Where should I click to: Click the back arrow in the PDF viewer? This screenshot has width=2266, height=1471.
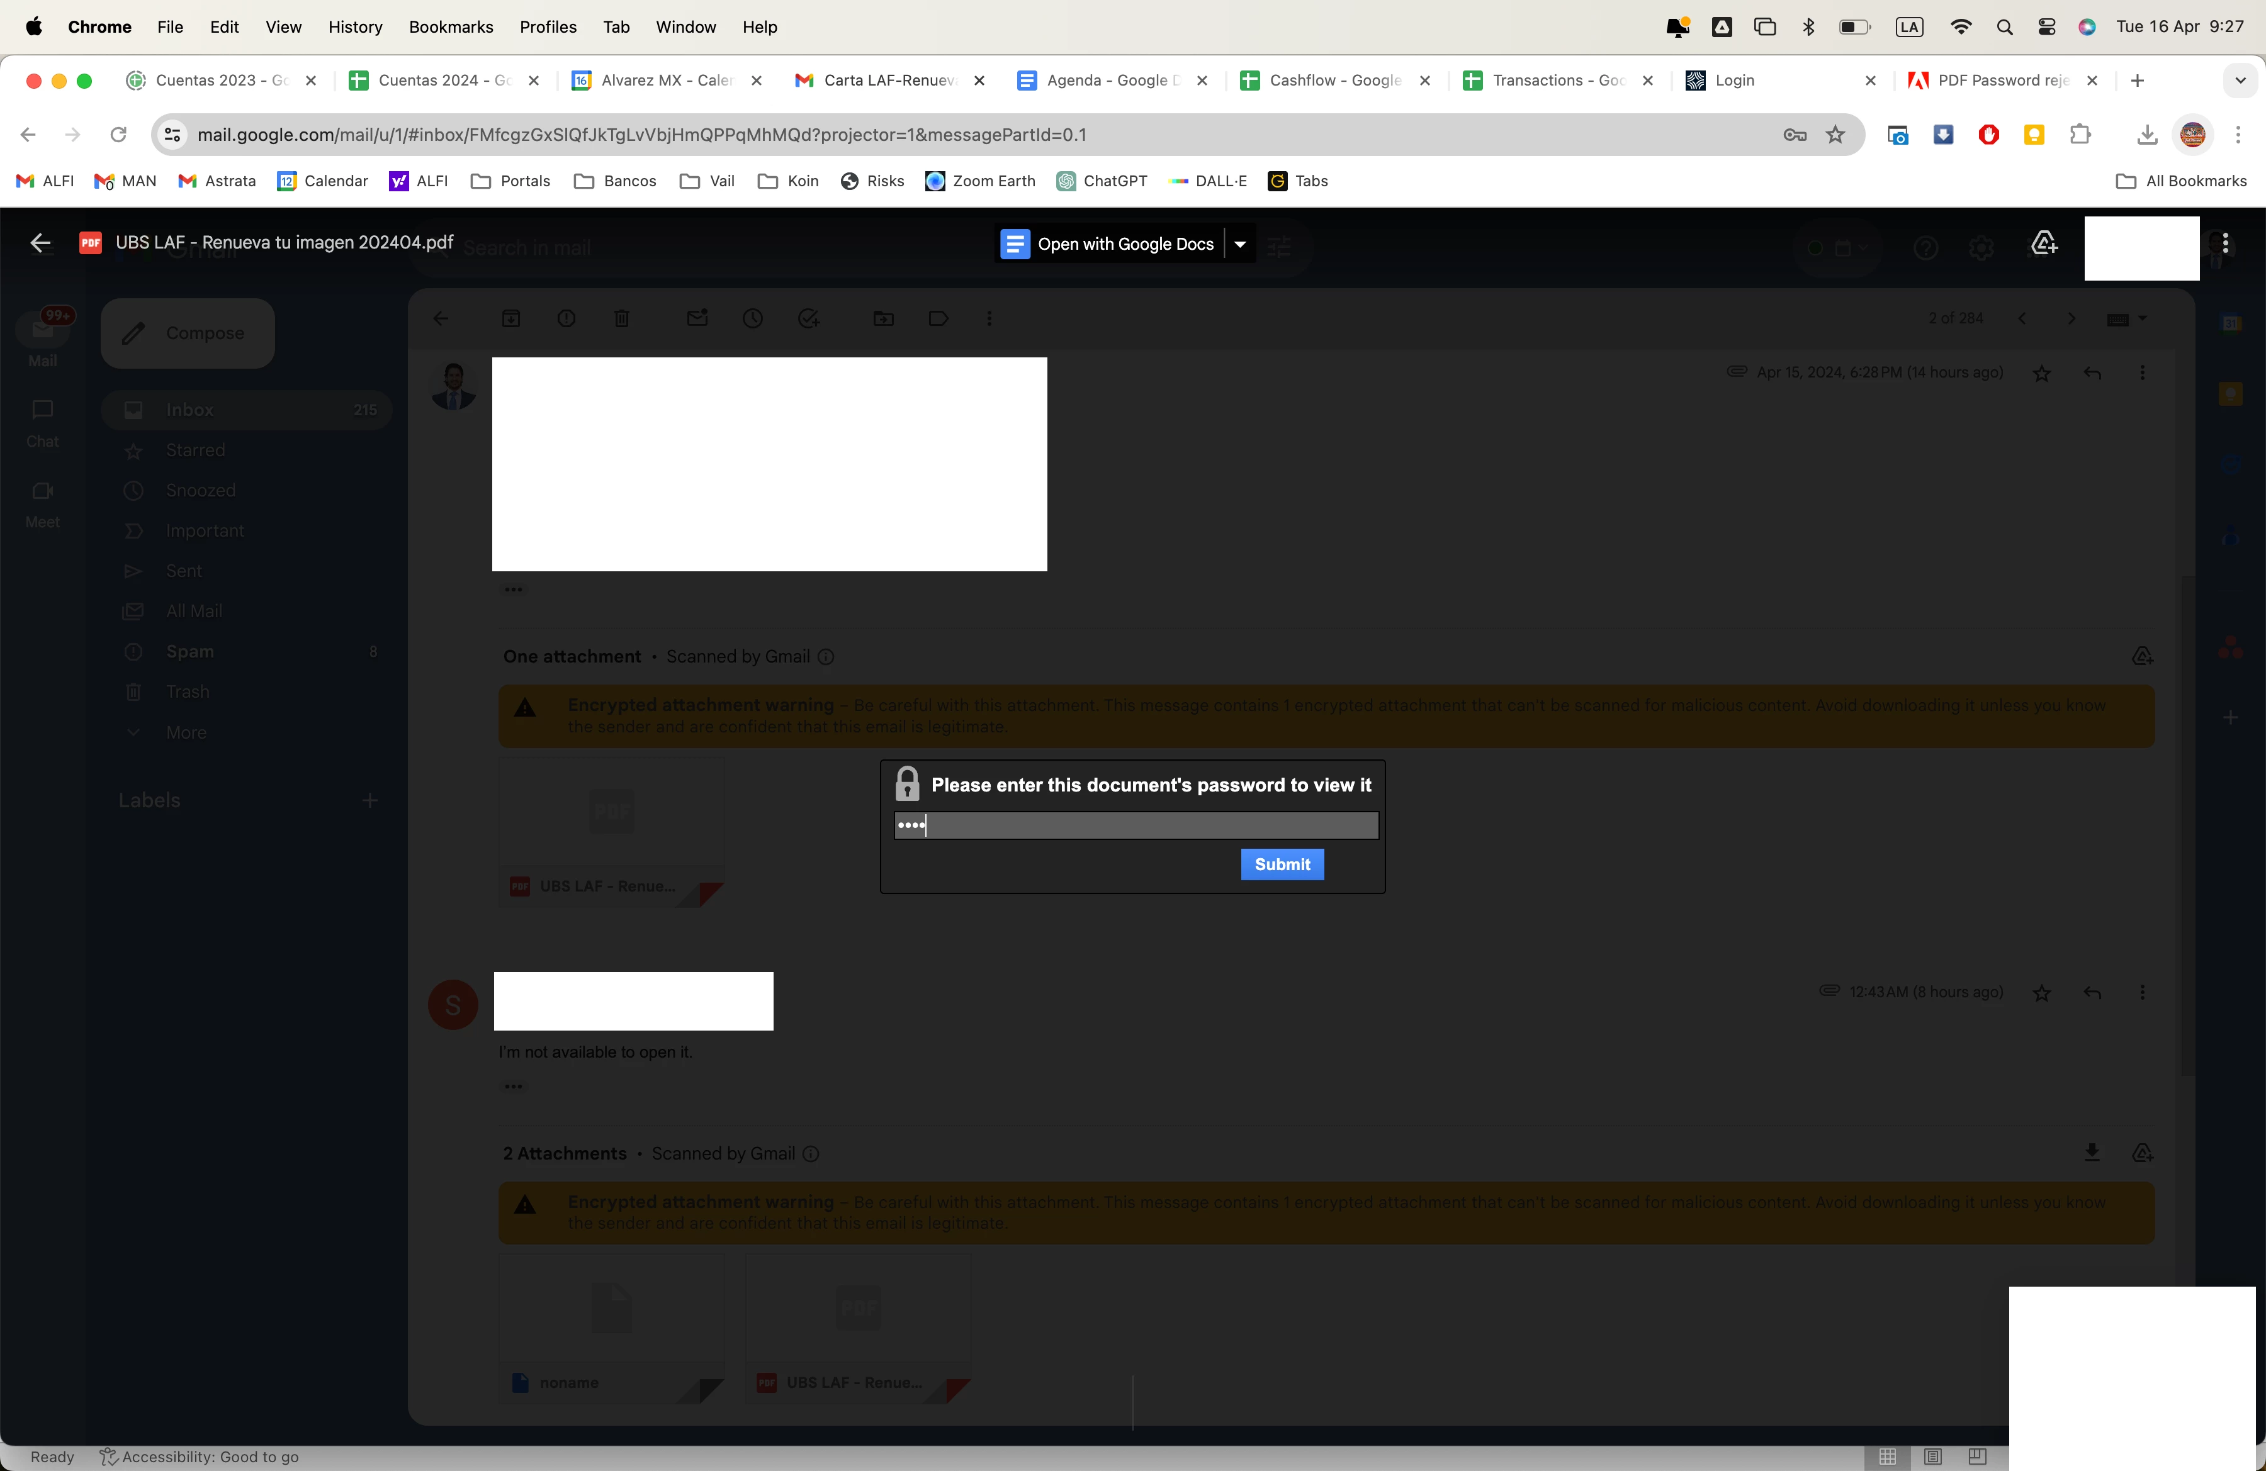pos(40,243)
